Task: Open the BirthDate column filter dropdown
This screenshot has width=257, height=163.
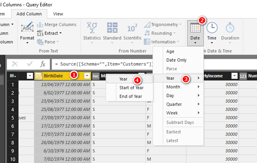Action: click(87, 76)
